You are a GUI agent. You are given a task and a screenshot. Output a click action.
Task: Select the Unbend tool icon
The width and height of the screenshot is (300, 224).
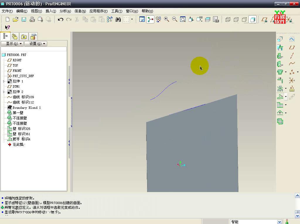[280, 97]
